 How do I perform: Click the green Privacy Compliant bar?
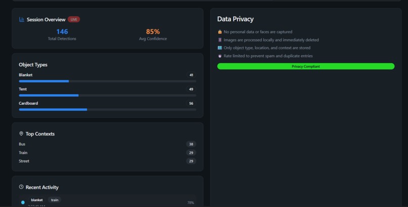[x=306, y=66]
